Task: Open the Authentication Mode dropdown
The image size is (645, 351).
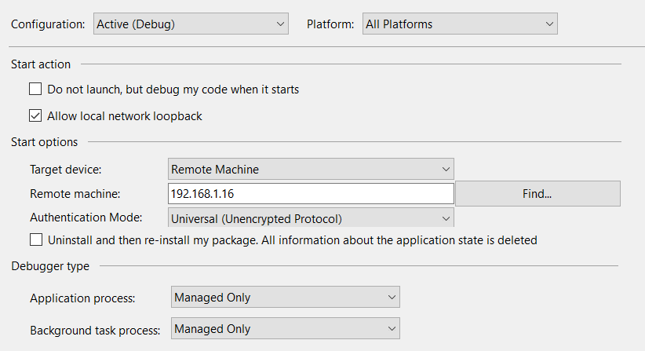Action: (311, 218)
